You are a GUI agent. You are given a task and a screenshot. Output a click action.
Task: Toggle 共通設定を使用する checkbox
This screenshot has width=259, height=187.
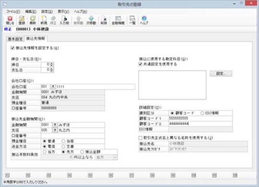[141, 64]
